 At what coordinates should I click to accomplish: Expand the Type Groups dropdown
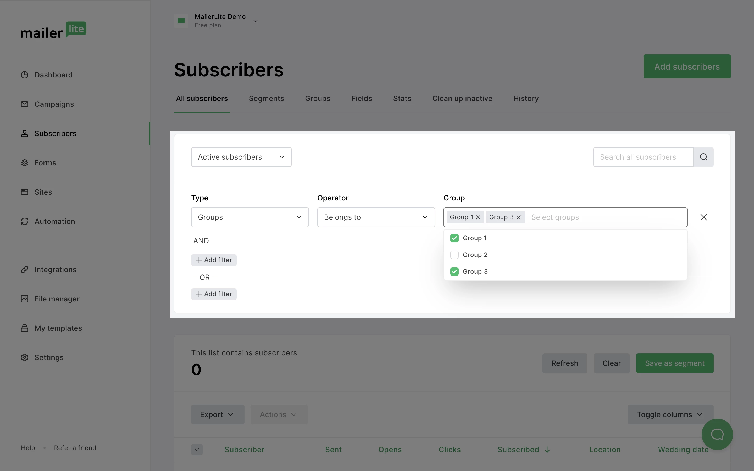click(x=250, y=217)
